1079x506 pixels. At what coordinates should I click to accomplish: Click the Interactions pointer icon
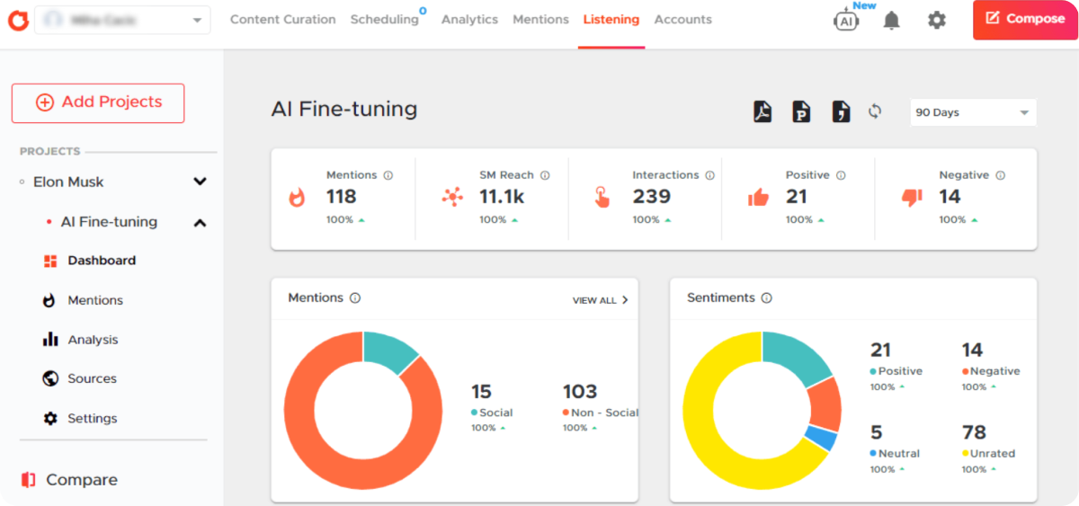602,197
